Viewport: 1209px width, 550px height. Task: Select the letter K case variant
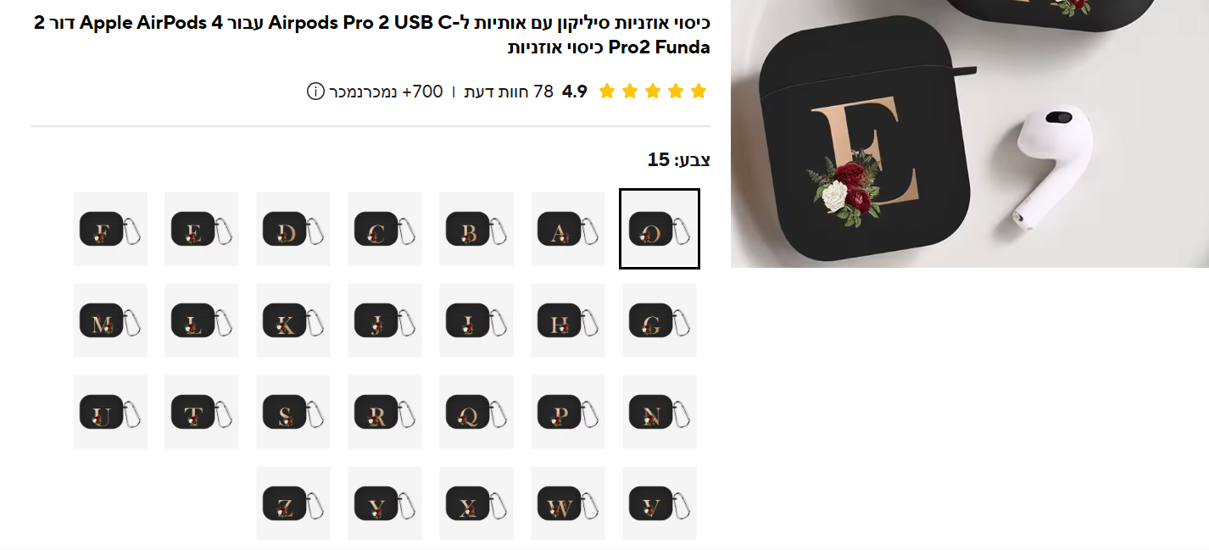293,320
